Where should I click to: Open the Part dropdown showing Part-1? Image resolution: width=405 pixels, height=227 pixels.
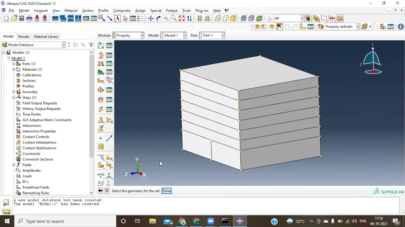pos(212,35)
